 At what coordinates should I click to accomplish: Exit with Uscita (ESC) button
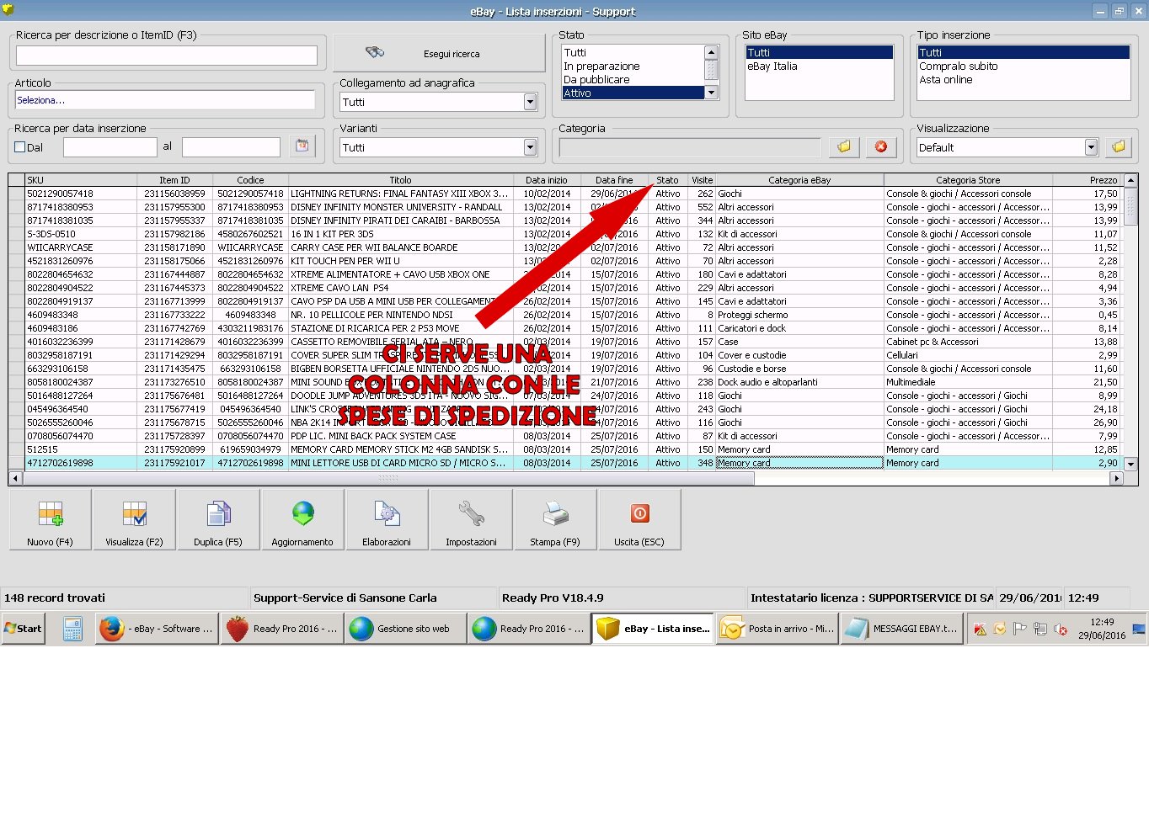[x=639, y=520]
